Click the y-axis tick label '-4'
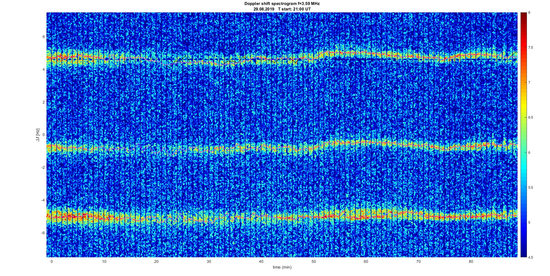The image size is (550, 276). click(x=43, y=200)
